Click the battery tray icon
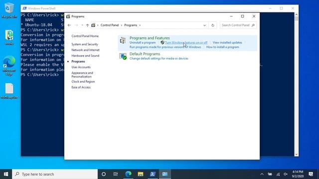The image size is (319, 179). pos(270,174)
